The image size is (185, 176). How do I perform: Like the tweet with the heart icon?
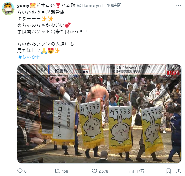click(94, 171)
